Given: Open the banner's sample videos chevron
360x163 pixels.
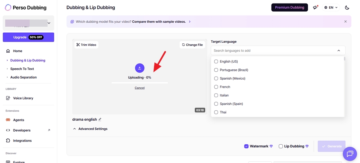Looking at the screenshot, I should tap(190, 22).
